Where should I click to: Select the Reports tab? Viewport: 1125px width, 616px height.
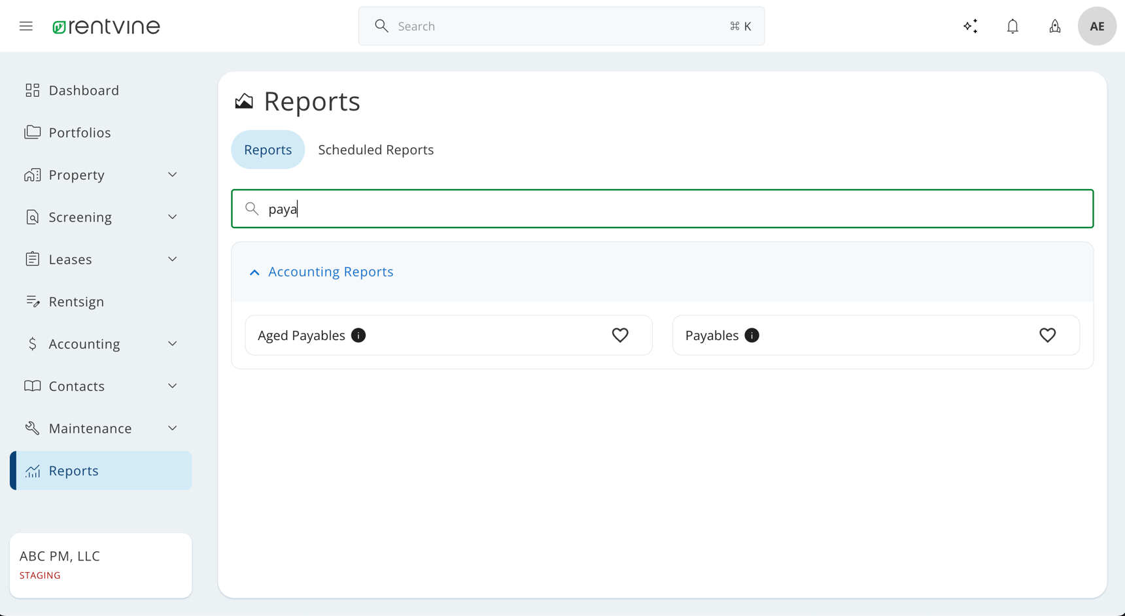tap(268, 149)
